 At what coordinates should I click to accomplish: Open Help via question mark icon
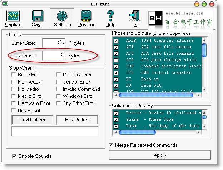(x=110, y=16)
